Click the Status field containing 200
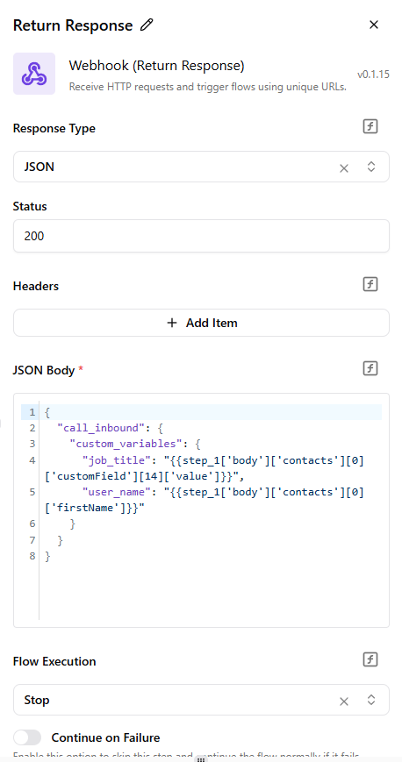Viewport: 402px width, 762px height. (201, 236)
